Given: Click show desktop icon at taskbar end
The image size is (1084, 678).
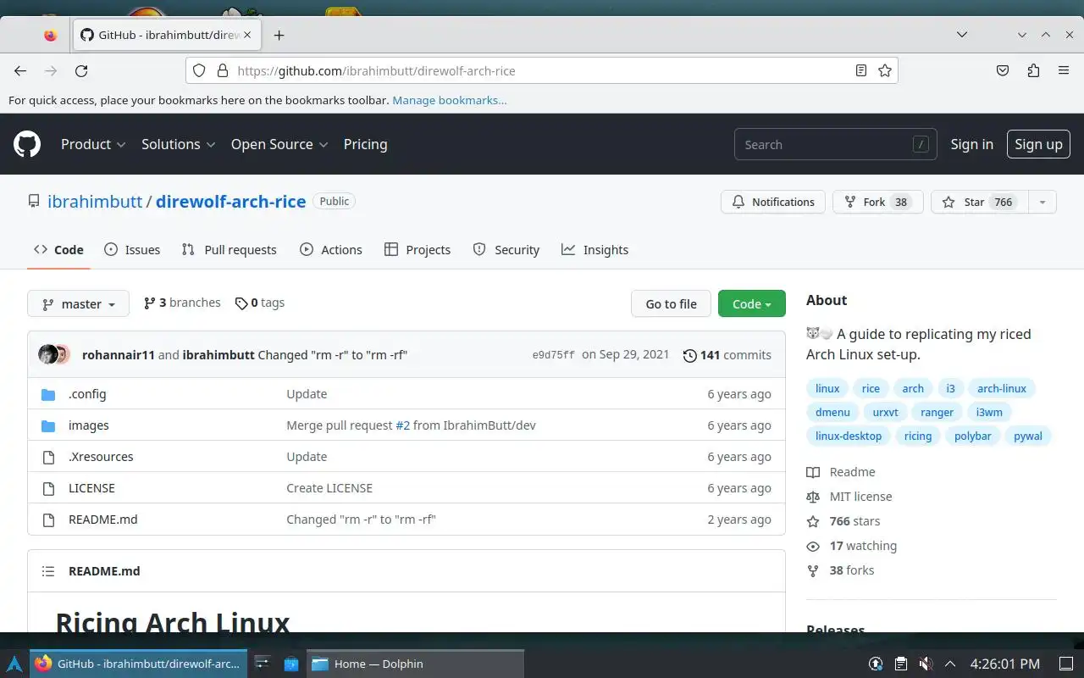Looking at the screenshot, I should pyautogui.click(x=1065, y=664).
